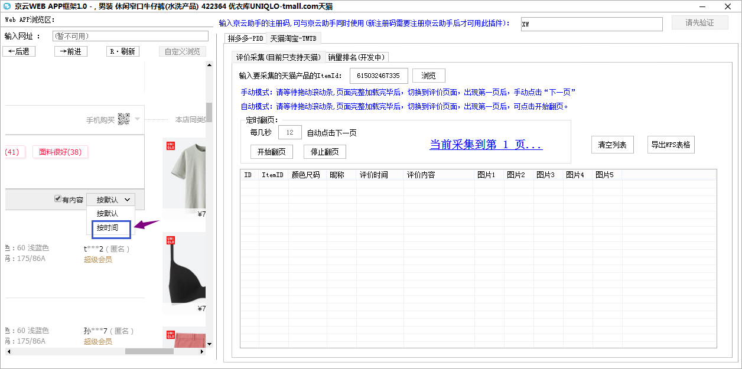Click the UNIQLO logo on grey T-shirt
Image resolution: width=742 pixels, height=369 pixels.
171,146
